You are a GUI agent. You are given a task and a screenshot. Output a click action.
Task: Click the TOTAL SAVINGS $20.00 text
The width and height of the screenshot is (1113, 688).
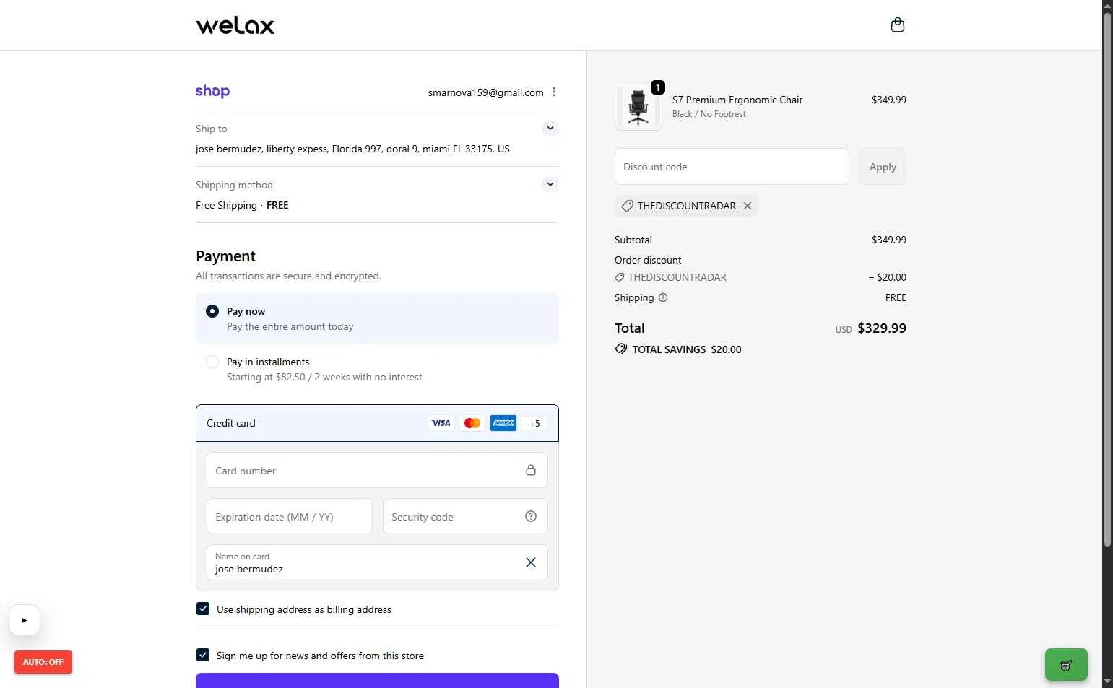point(687,349)
